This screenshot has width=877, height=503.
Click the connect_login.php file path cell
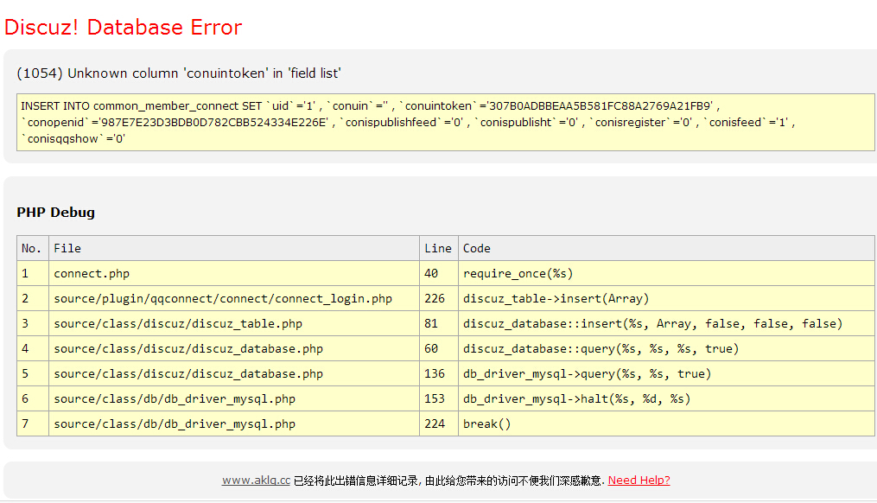coord(234,299)
